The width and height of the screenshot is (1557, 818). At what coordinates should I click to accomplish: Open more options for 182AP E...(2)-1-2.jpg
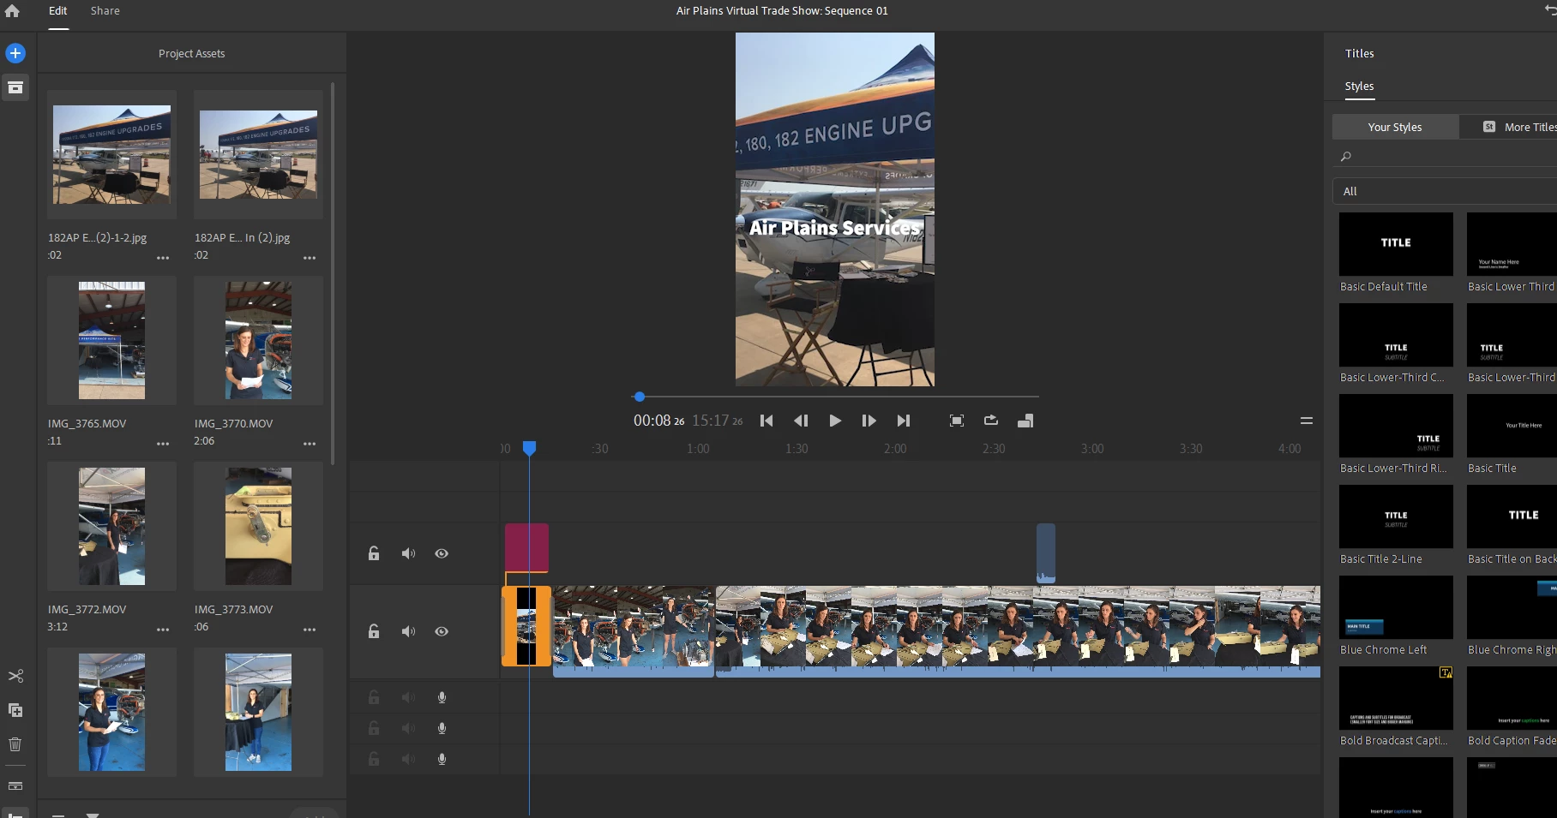pos(163,258)
